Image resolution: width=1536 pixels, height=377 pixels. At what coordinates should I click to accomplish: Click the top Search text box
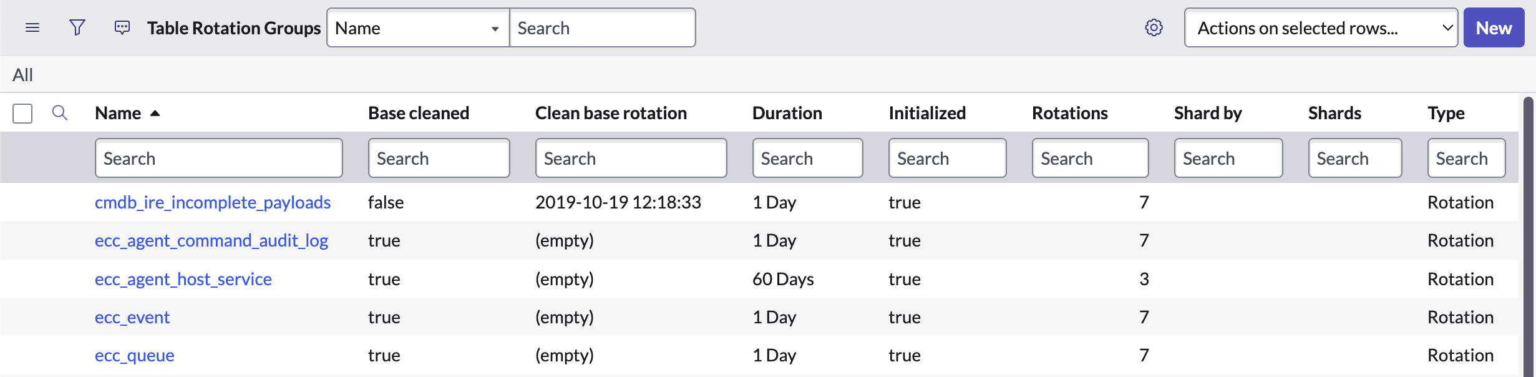tap(602, 27)
